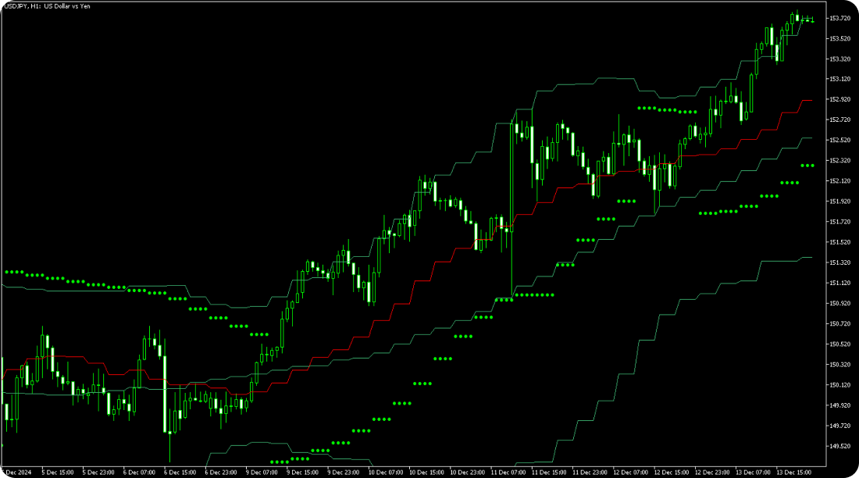Select the 153.320 price level label
859x478 pixels.
click(x=839, y=59)
